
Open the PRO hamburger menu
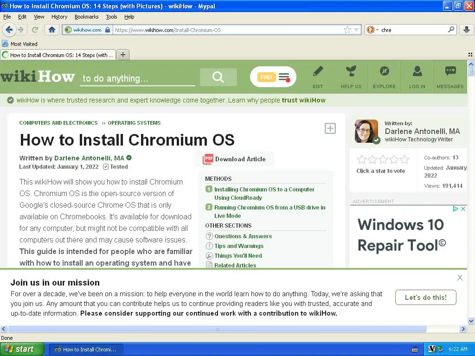click(x=284, y=77)
